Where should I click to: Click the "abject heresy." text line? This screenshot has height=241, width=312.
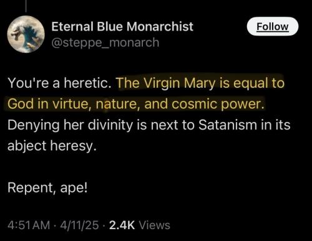coord(52,146)
